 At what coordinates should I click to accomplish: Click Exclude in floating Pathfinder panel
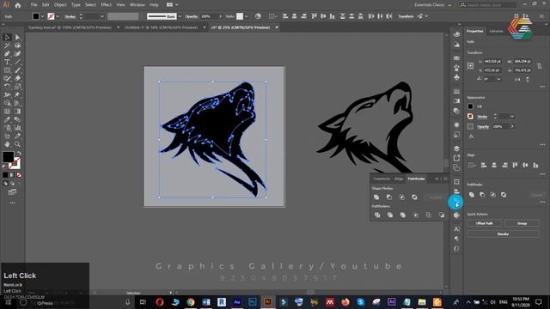pos(414,197)
